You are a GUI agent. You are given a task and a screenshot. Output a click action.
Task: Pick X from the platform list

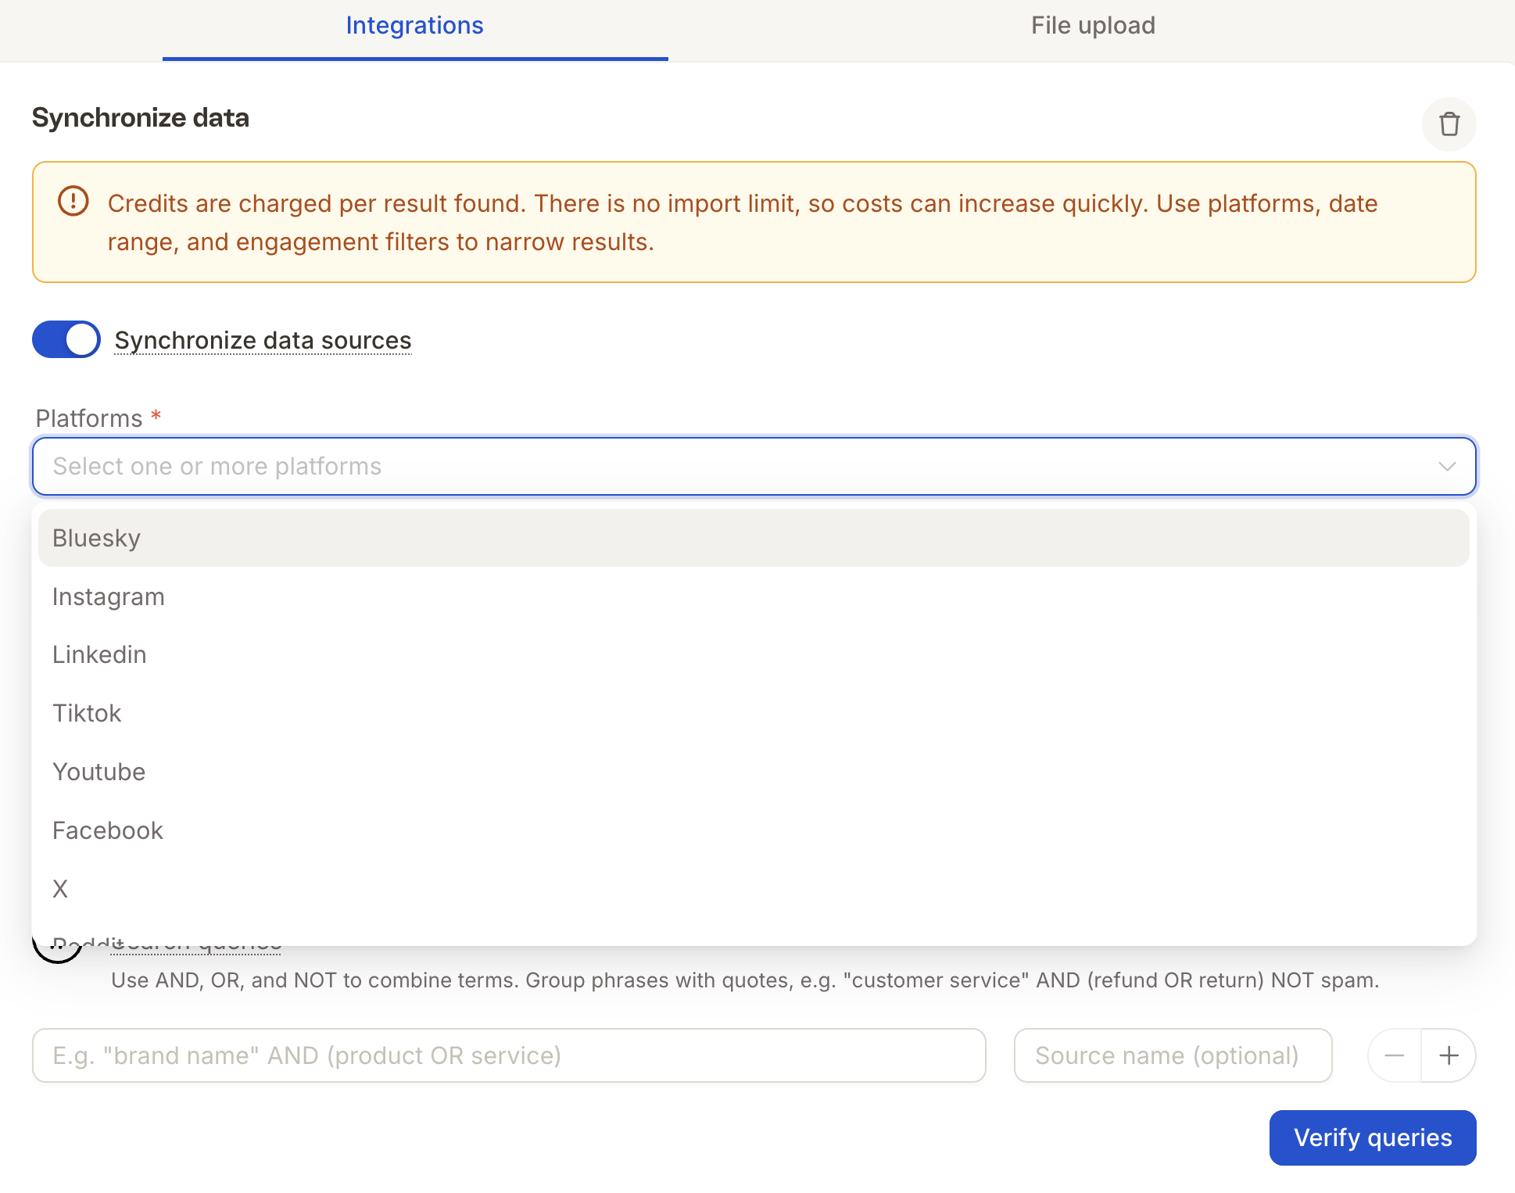[x=754, y=889]
